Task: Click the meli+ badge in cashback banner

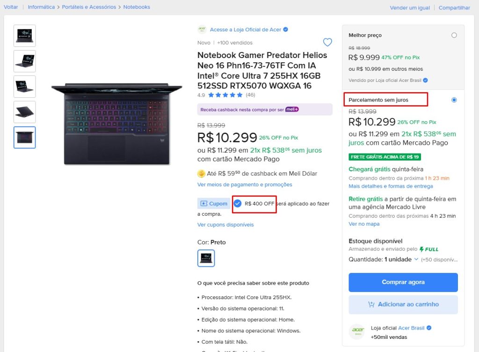Action: click(292, 110)
